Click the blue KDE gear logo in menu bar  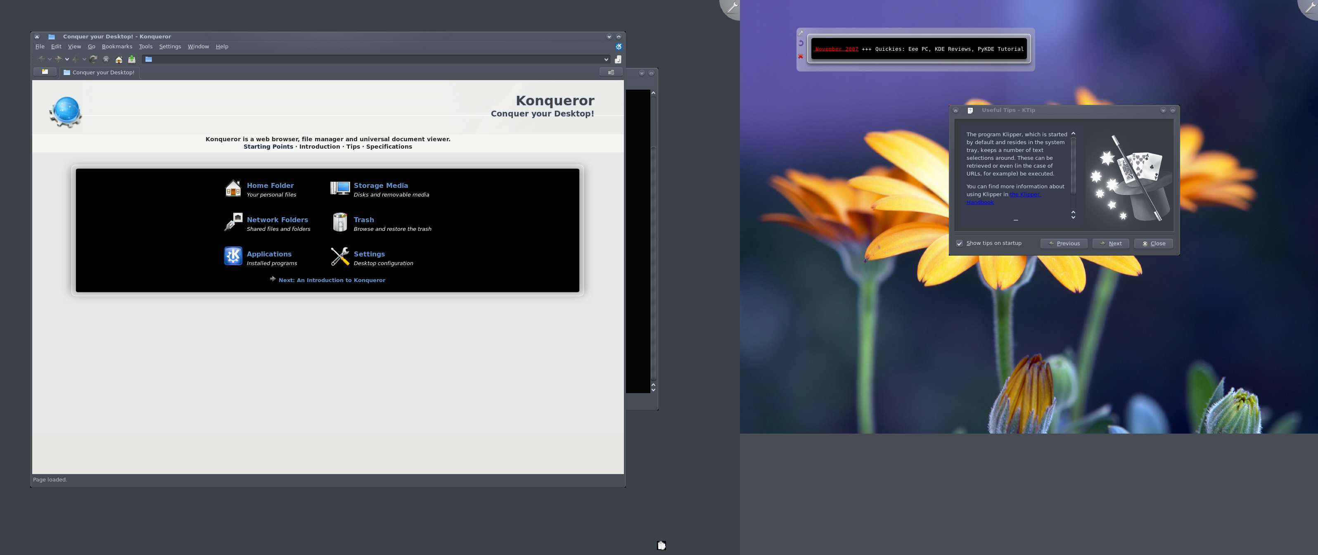tap(619, 47)
